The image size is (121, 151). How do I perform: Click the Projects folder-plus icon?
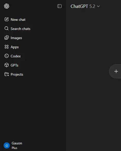pyautogui.click(x=7, y=74)
